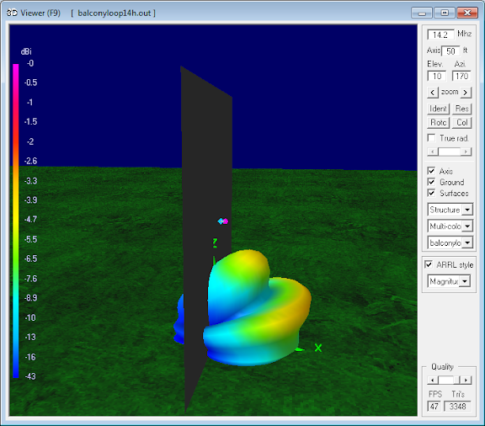The width and height of the screenshot is (485, 426).
Task: Click the Res button
Action: [461, 109]
